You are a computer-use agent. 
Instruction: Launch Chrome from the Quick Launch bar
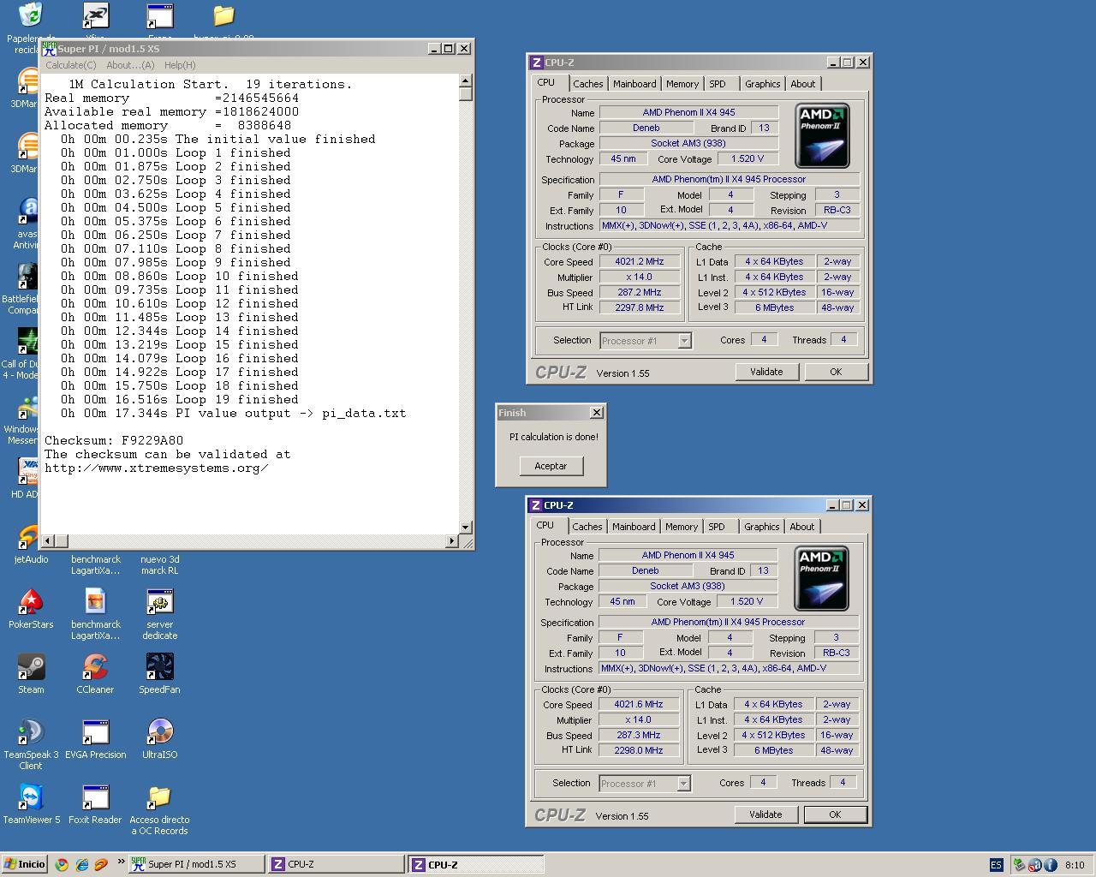(62, 864)
